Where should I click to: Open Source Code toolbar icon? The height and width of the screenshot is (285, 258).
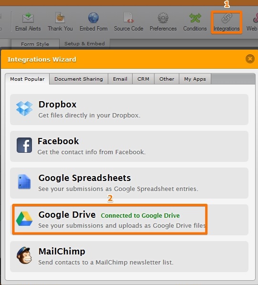pos(129,18)
